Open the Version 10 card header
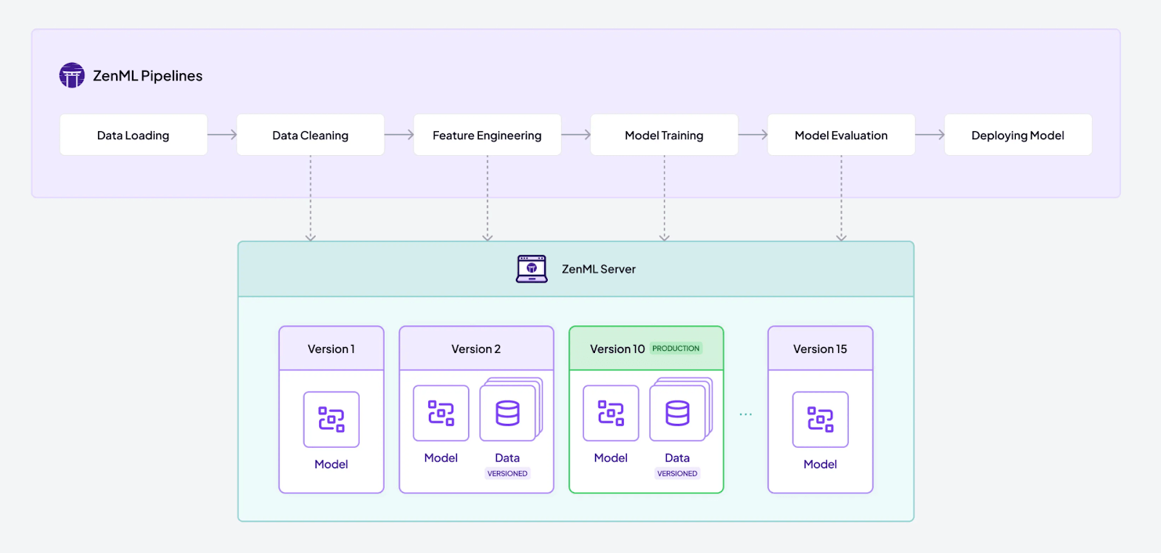Screen dimensions: 1161x553 (x=647, y=349)
